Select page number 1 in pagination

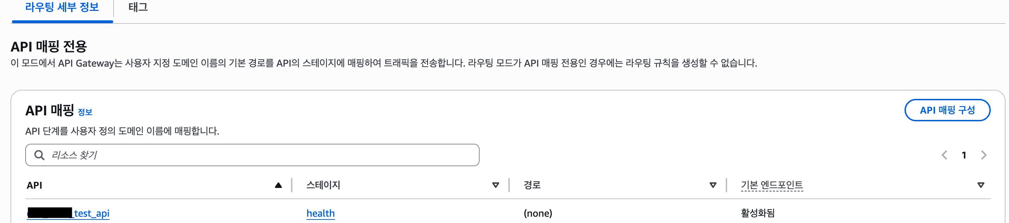point(964,155)
